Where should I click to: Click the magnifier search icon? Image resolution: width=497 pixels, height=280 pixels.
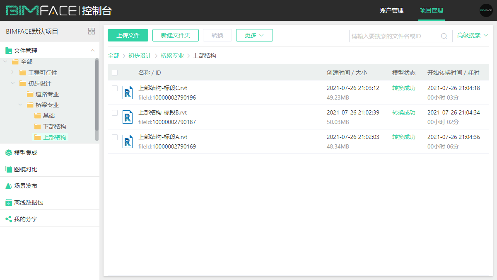(444, 36)
